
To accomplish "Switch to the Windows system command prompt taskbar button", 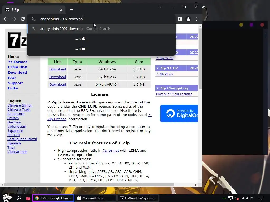I will [138, 198].
